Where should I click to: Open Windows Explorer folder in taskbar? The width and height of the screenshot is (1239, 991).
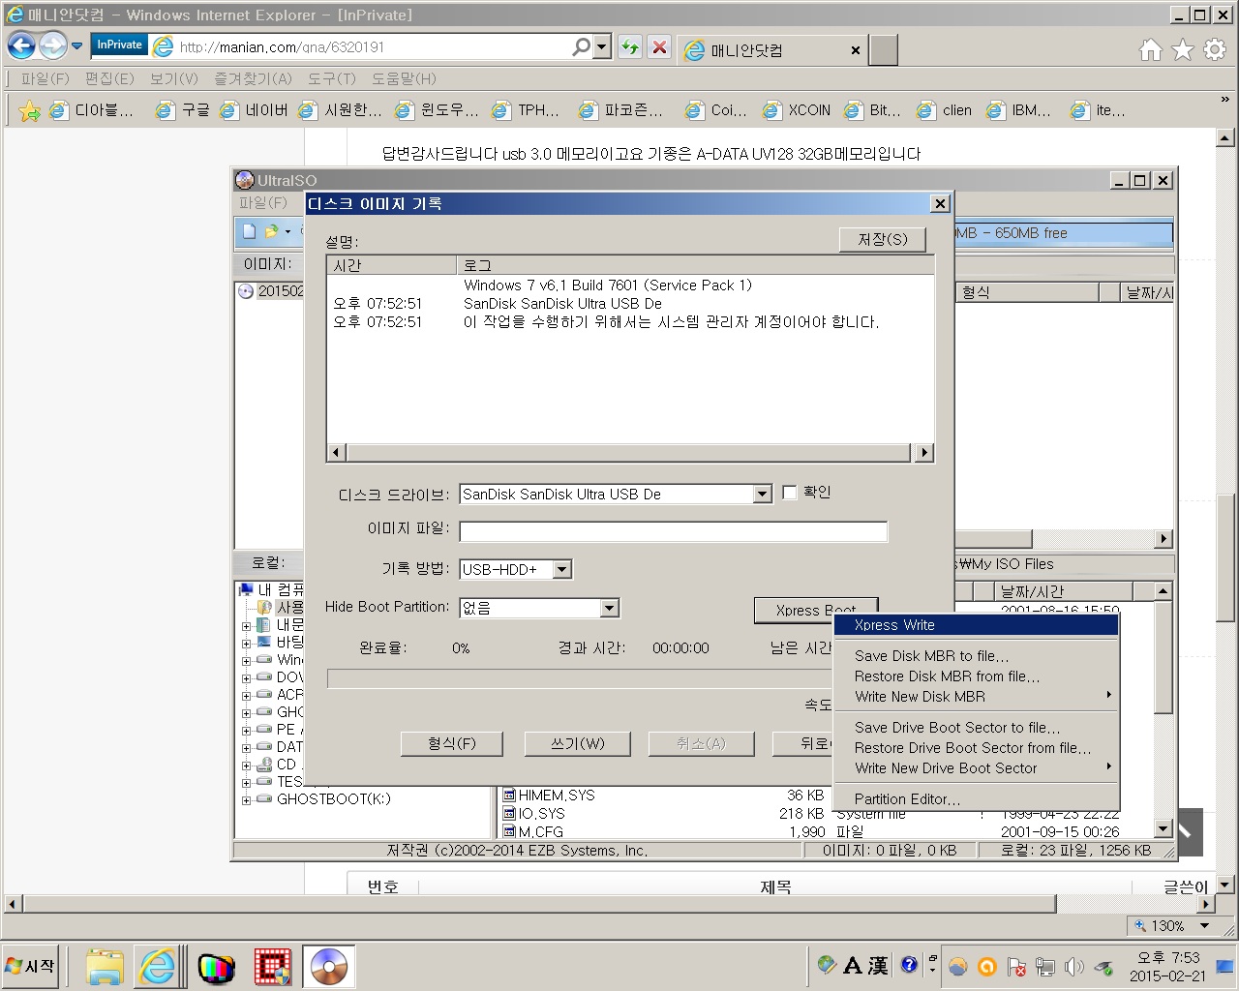coord(105,967)
